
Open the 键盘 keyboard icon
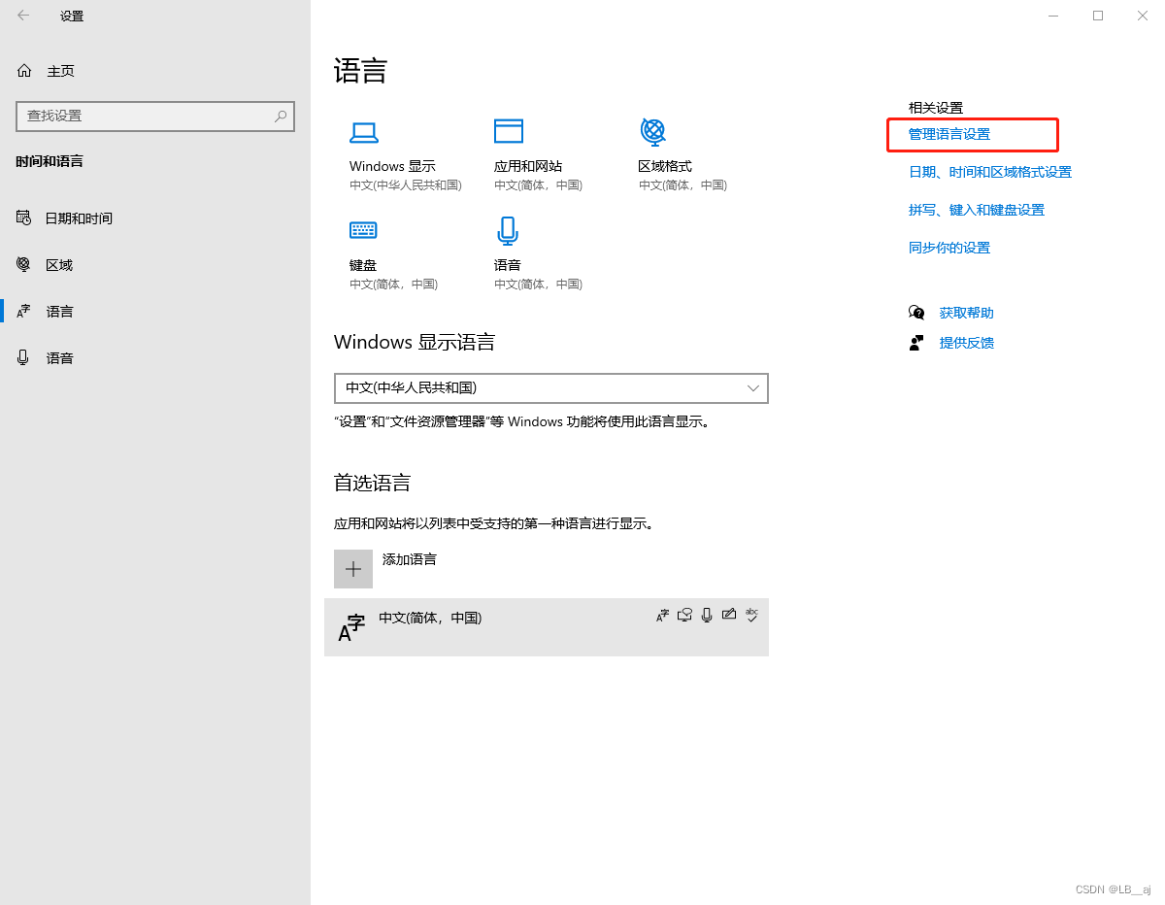[363, 230]
